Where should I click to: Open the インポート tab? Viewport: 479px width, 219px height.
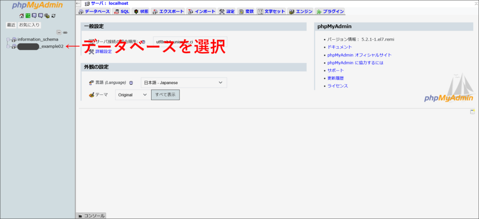pos(202,12)
